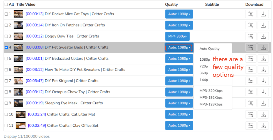Download Critter Crafts Clay Office Set video
Viewport: 273px width, 140px height.
[x=263, y=126]
